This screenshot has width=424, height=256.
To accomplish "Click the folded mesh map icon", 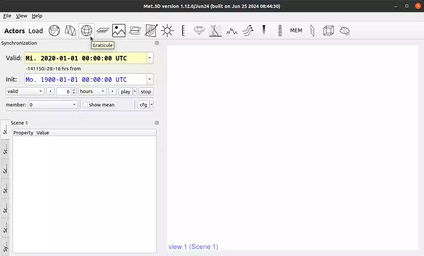I will click(70, 31).
